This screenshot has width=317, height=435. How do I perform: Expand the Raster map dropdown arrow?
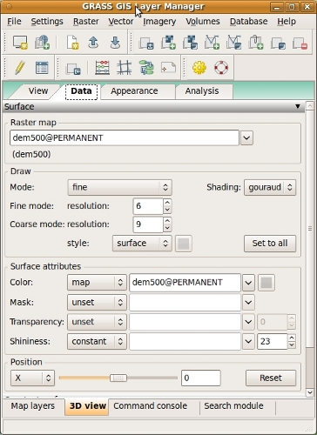[246, 138]
